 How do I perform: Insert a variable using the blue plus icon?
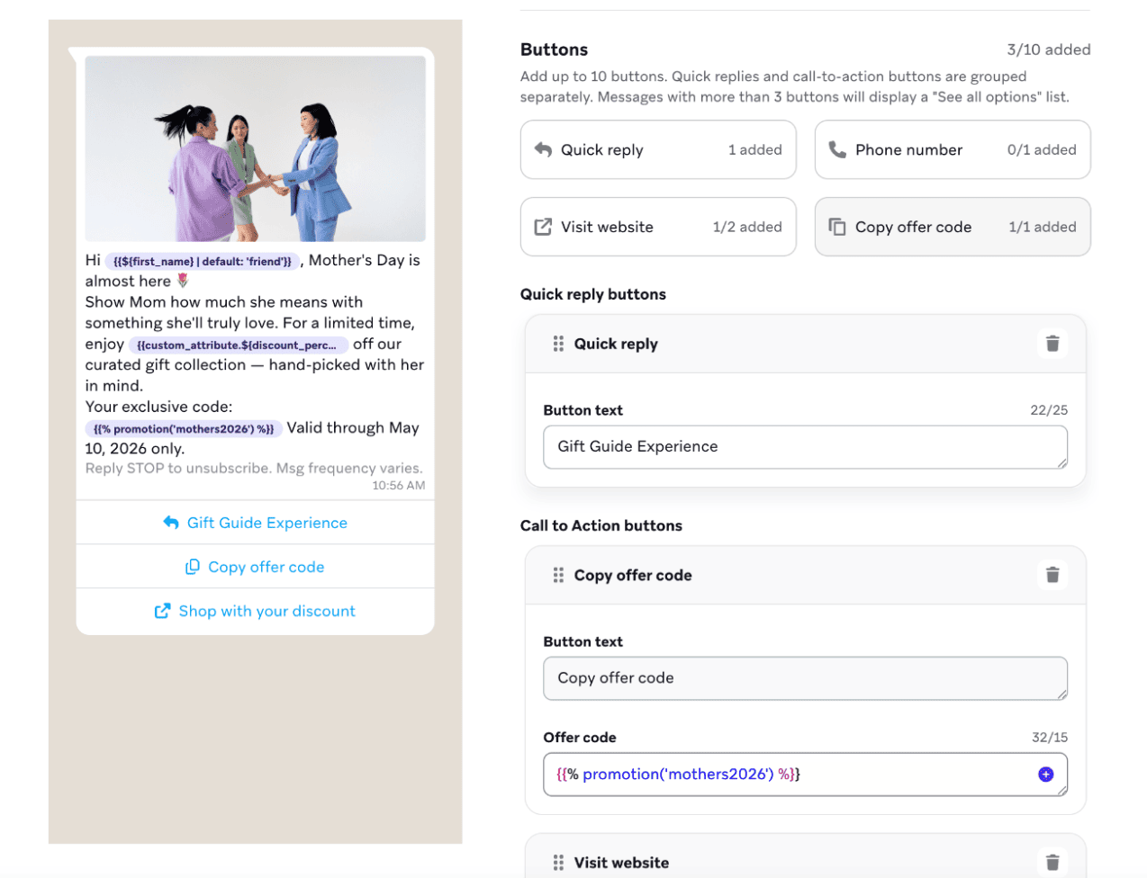(x=1046, y=774)
